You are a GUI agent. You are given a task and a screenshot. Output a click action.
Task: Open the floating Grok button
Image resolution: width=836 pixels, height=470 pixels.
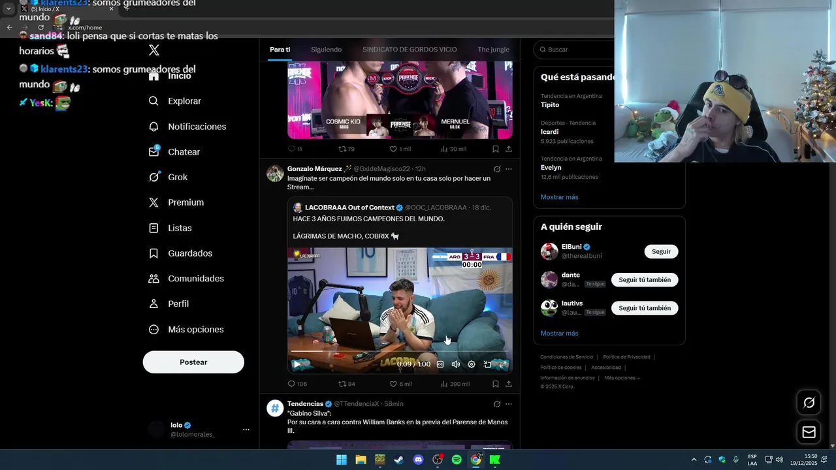pos(809,403)
